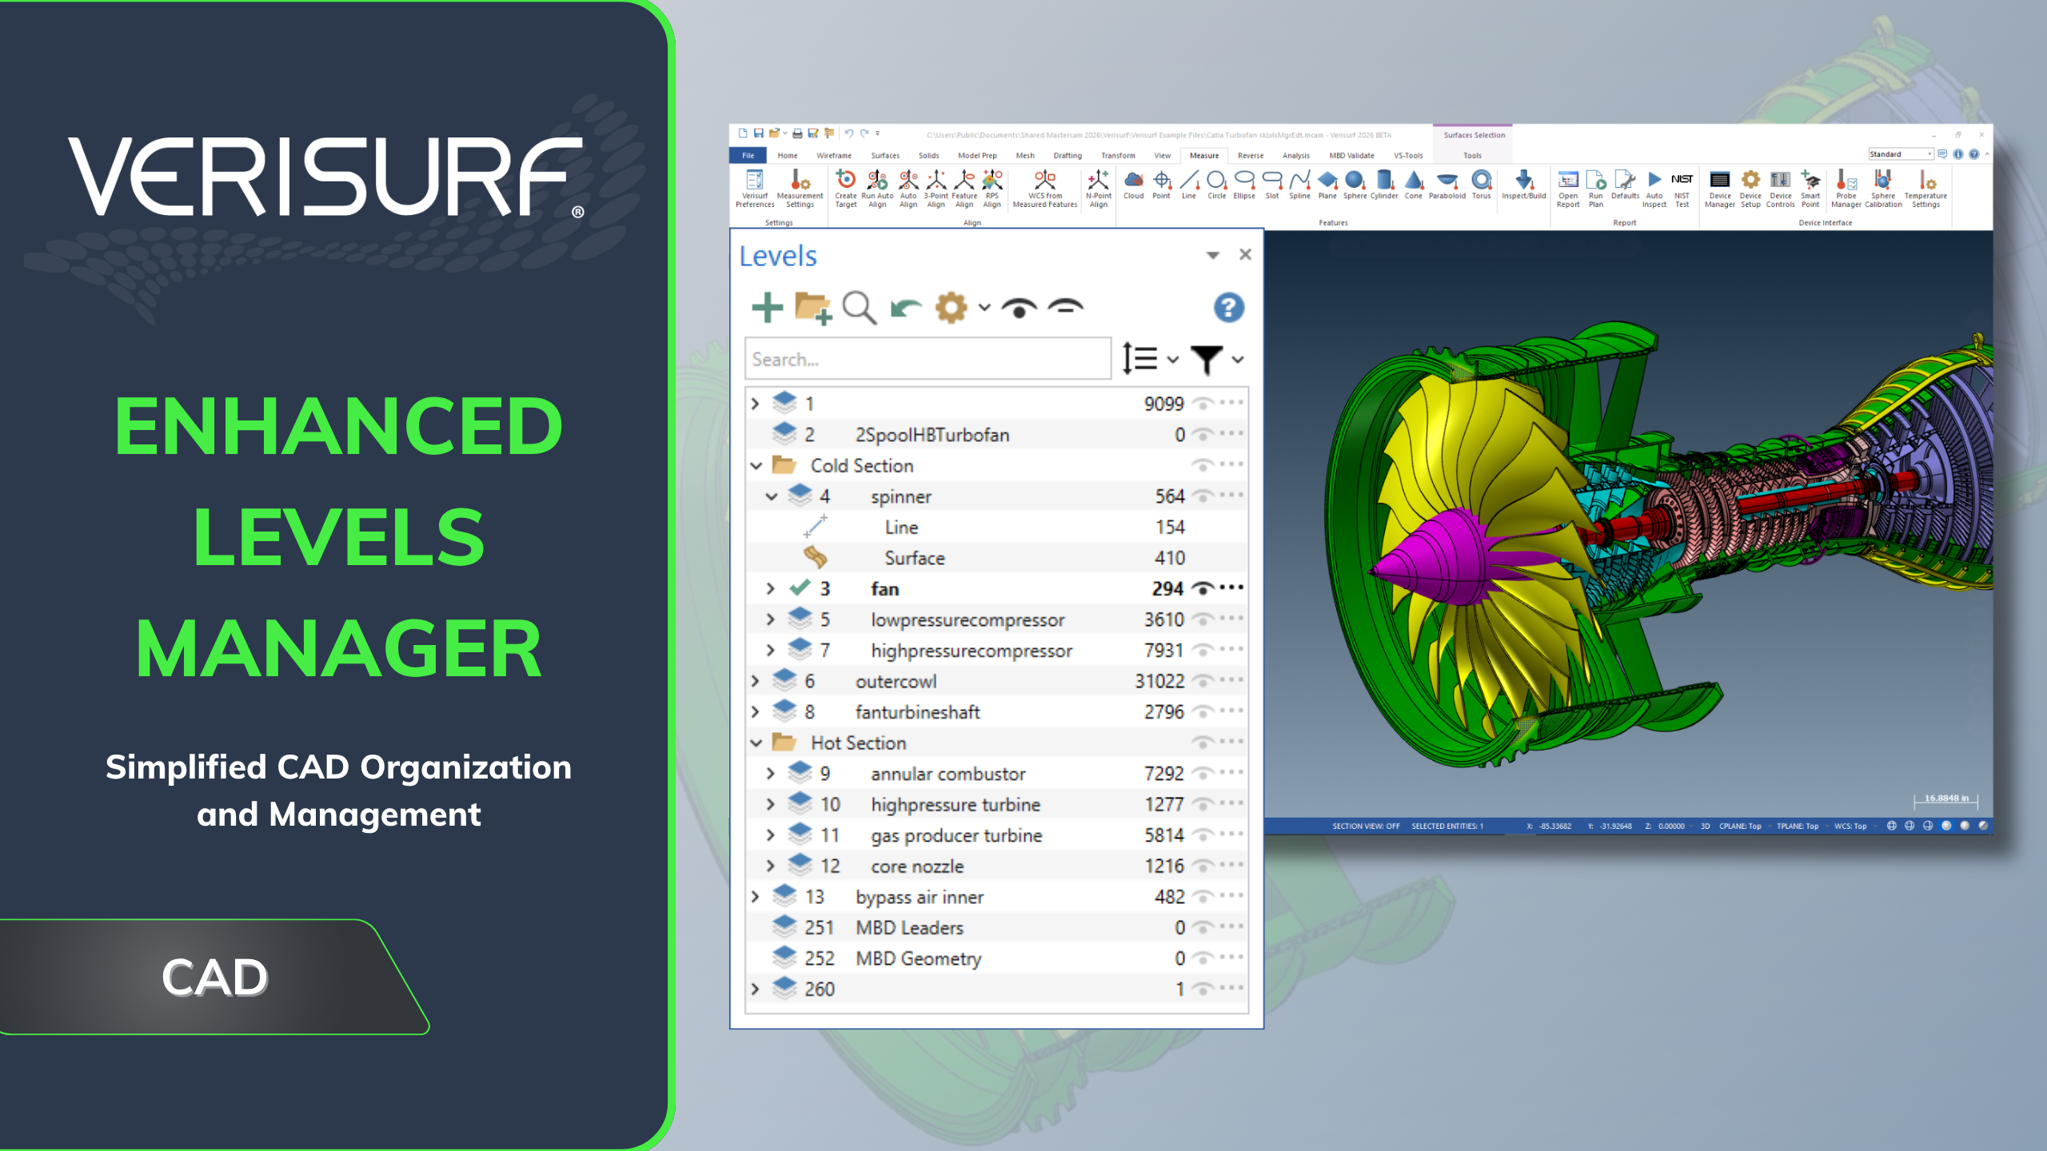Toggle visibility eye for annular combustor
This screenshot has height=1151, width=2047.
click(x=1203, y=773)
